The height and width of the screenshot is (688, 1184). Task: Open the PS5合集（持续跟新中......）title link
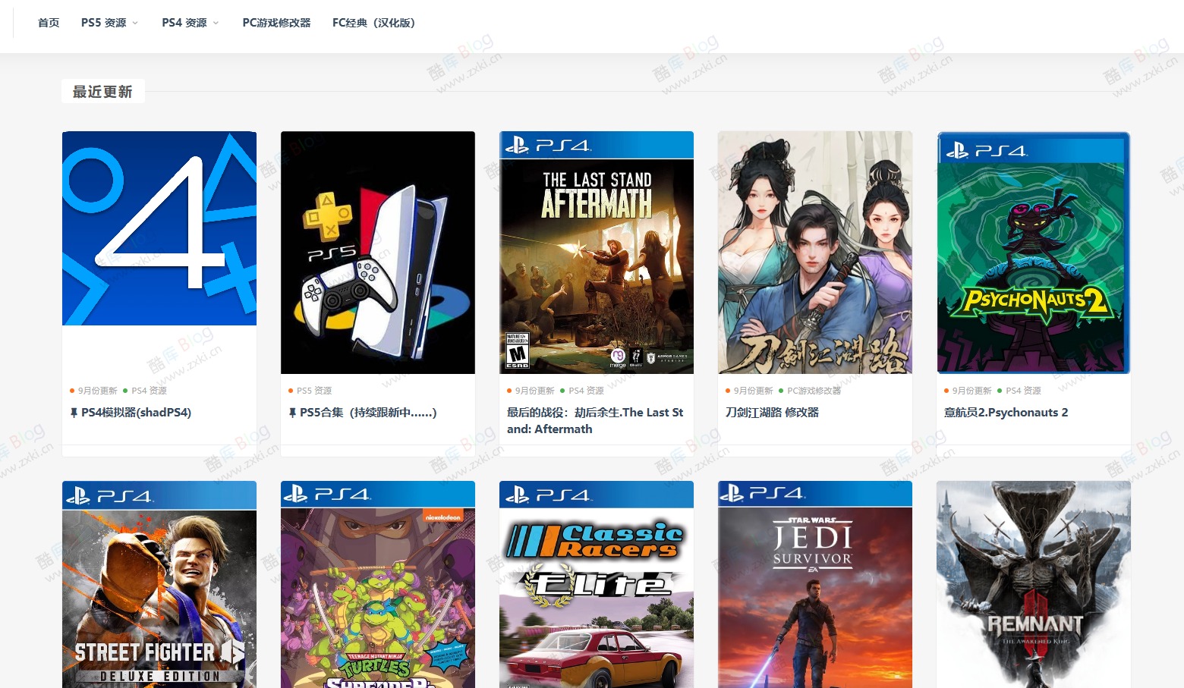point(368,413)
